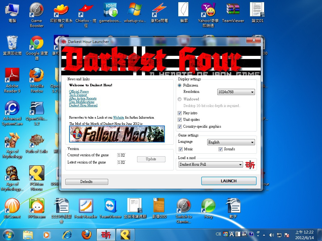Select the Fullscreen radio button

coord(180,85)
